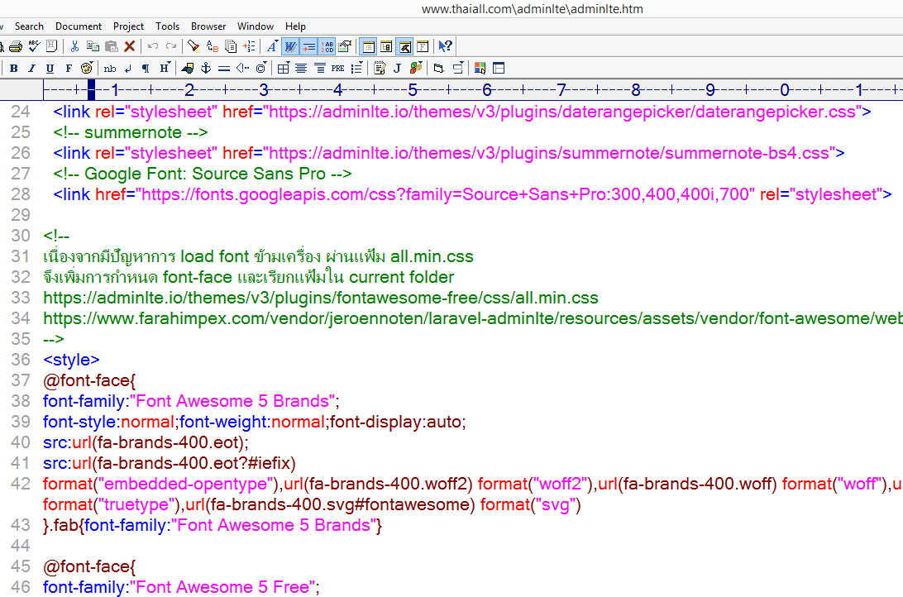The height and width of the screenshot is (597, 903).
Task: Click the red X Delete icon
Action: coord(130,46)
